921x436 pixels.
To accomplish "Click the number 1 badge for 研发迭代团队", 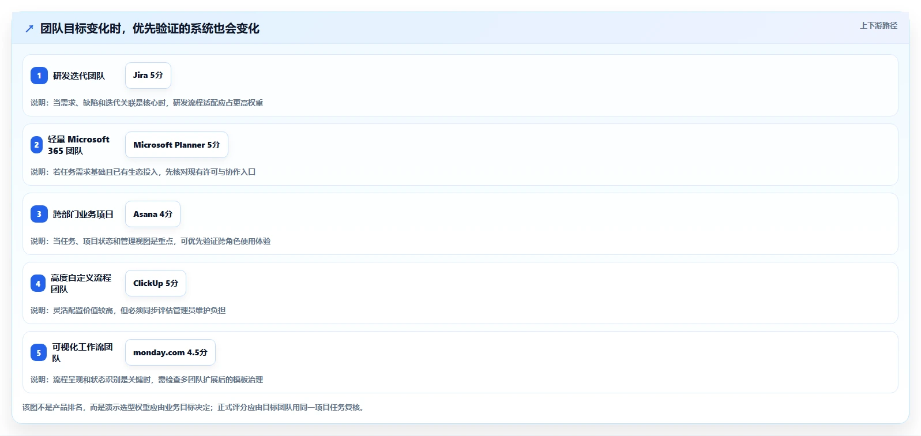I will pyautogui.click(x=39, y=76).
